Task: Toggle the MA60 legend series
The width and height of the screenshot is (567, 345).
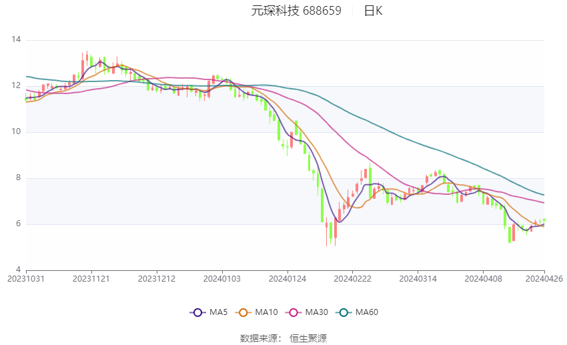Action: [x=357, y=312]
